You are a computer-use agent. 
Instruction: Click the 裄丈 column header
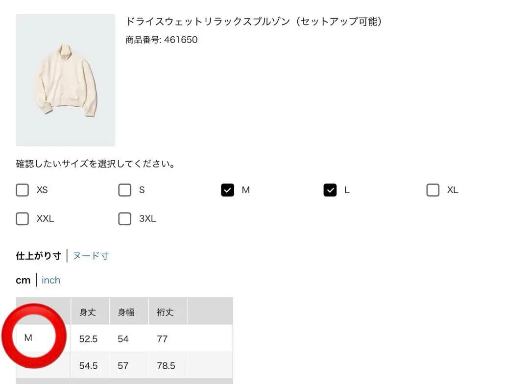(x=165, y=312)
